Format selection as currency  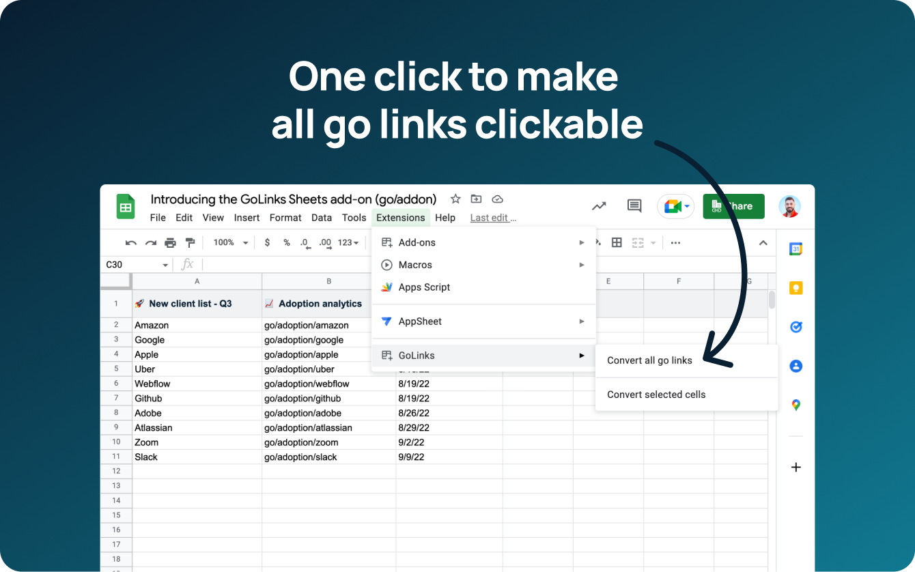click(267, 242)
